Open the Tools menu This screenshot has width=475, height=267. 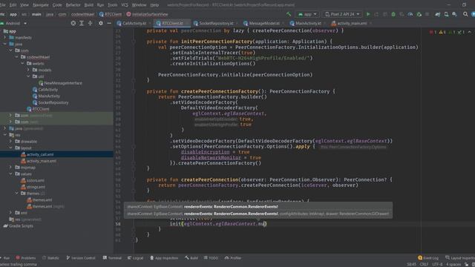coord(112,5)
